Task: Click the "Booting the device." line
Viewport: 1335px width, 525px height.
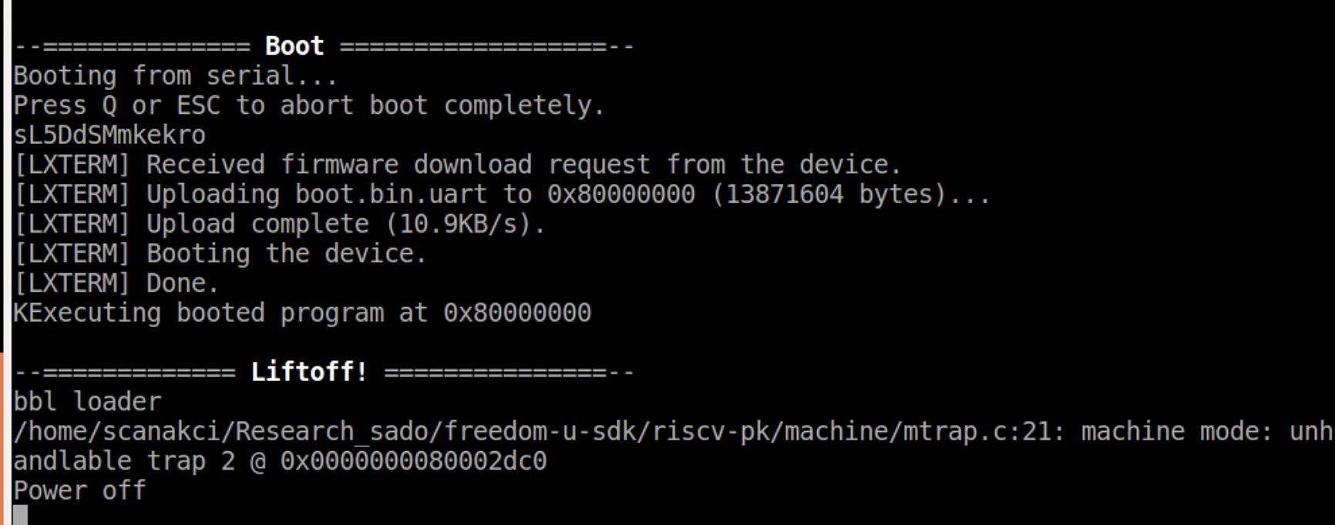Action: (x=286, y=253)
